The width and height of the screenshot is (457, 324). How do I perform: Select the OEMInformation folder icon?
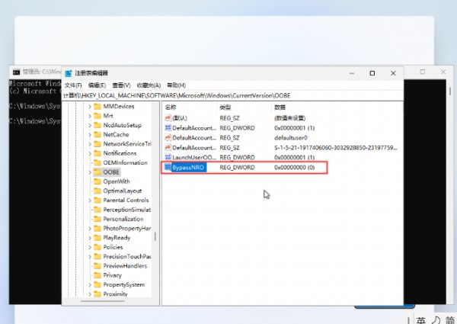(97, 162)
